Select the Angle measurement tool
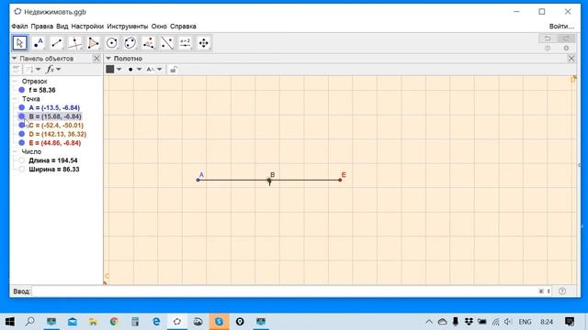 point(149,43)
